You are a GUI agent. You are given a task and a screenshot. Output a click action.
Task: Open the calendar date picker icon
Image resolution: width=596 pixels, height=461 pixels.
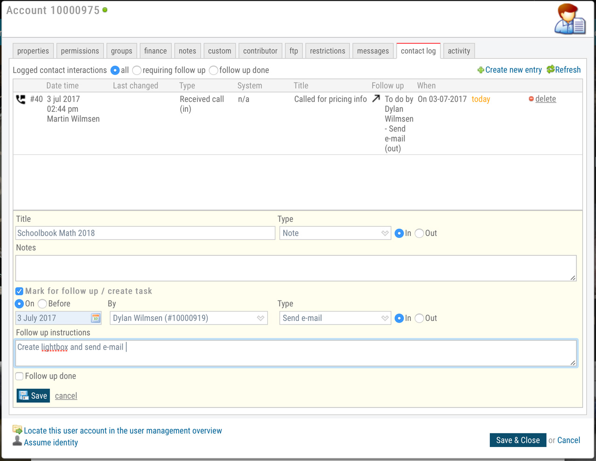pos(95,318)
